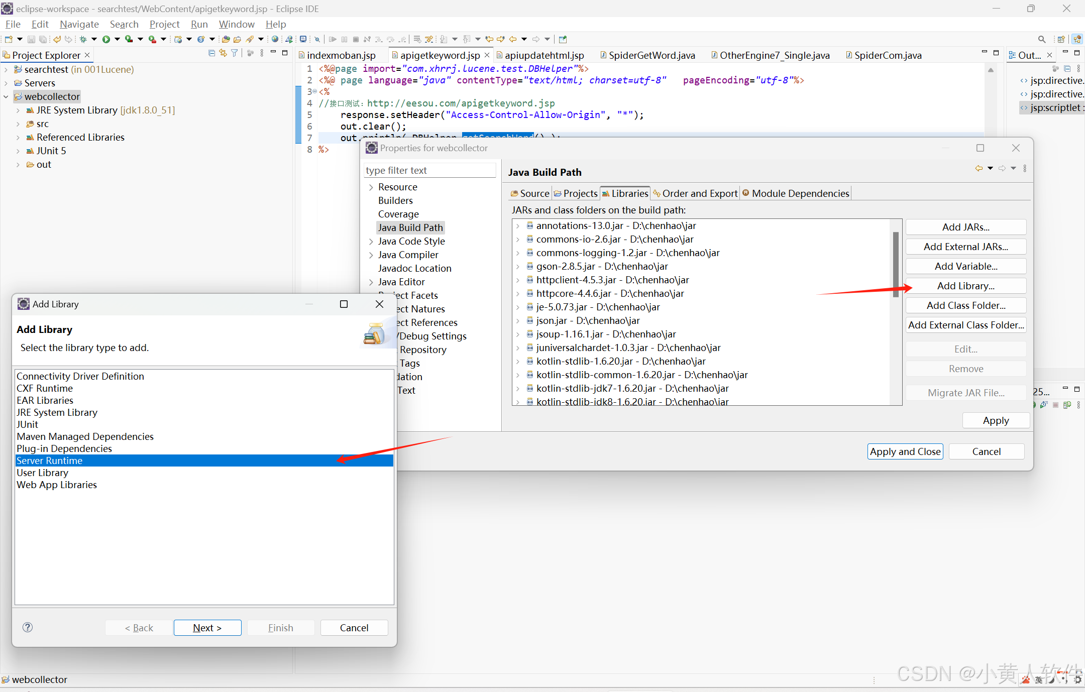Click the type filter text field
Image resolution: width=1085 pixels, height=692 pixels.
[429, 170]
